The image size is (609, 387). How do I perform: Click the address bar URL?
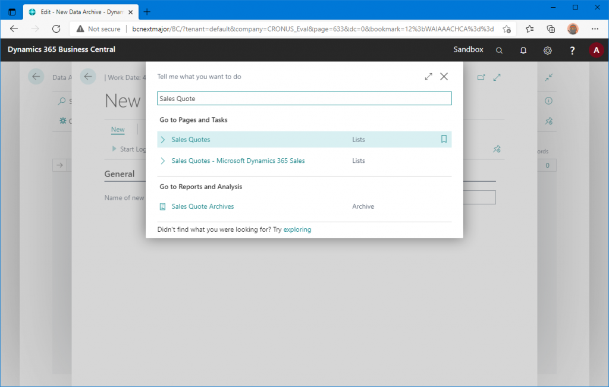click(x=313, y=29)
